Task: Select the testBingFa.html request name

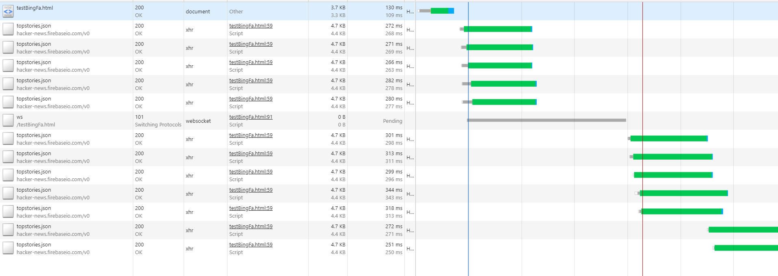Action: point(35,8)
